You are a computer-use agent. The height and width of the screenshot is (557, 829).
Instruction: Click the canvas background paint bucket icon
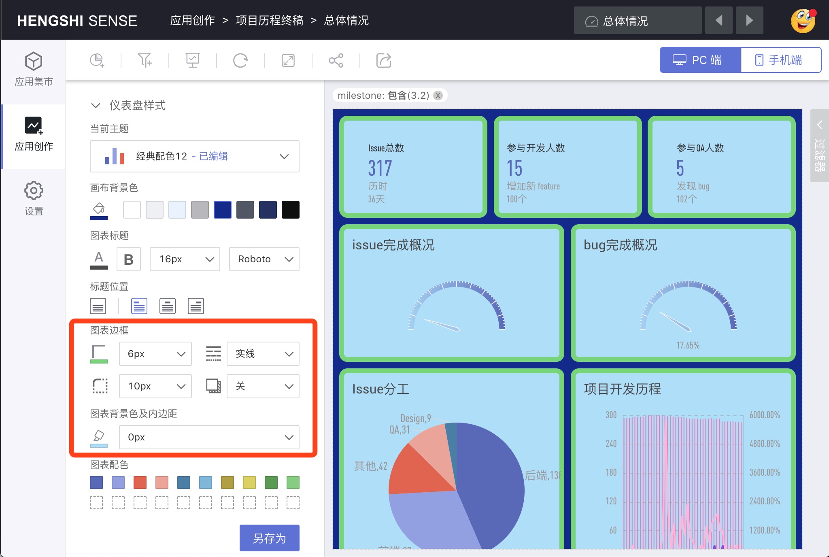pos(99,210)
